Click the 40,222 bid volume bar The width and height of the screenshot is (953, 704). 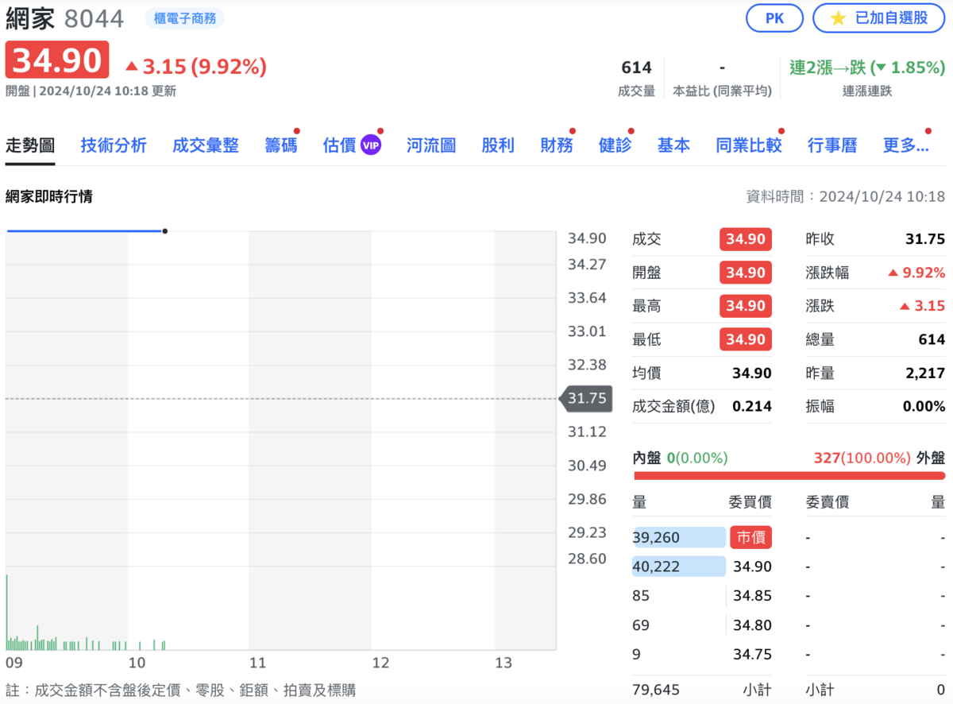[679, 567]
